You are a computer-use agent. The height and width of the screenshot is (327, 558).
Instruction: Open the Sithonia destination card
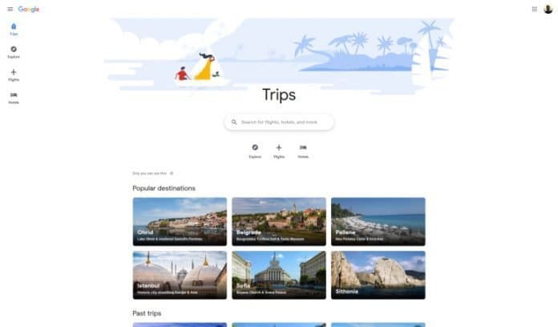click(x=378, y=275)
